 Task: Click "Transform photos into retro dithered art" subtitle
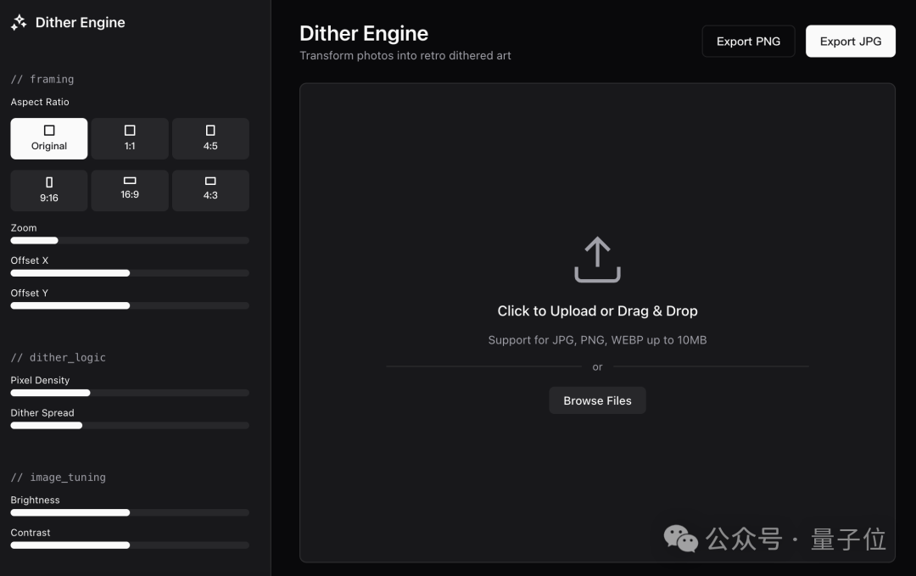[405, 55]
